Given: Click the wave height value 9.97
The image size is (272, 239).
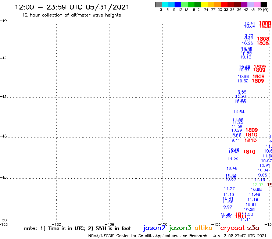Looking at the screenshot, I should click(228, 207).
